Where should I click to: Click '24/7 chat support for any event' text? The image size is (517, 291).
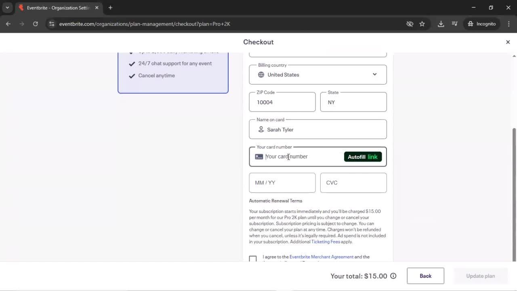(x=175, y=63)
